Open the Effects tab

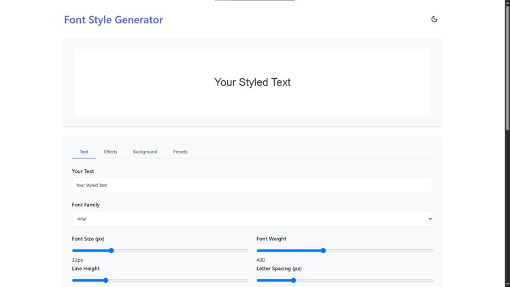click(110, 152)
